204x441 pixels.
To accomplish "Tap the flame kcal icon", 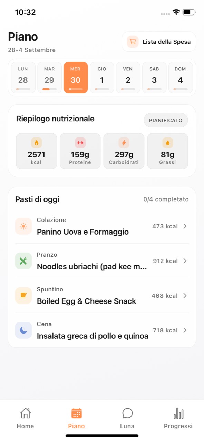I will pos(36,143).
